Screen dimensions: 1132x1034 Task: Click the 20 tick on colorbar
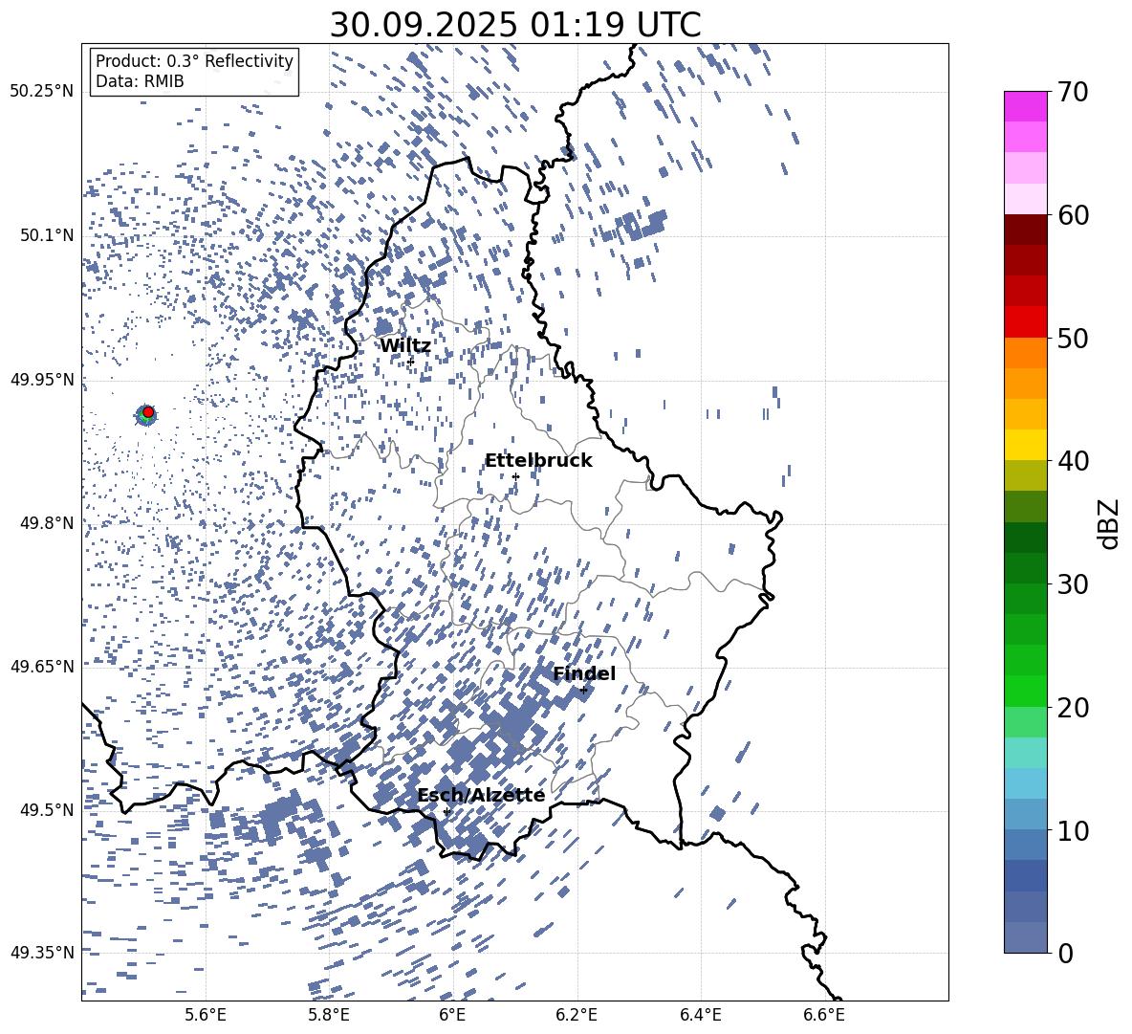1073,707
